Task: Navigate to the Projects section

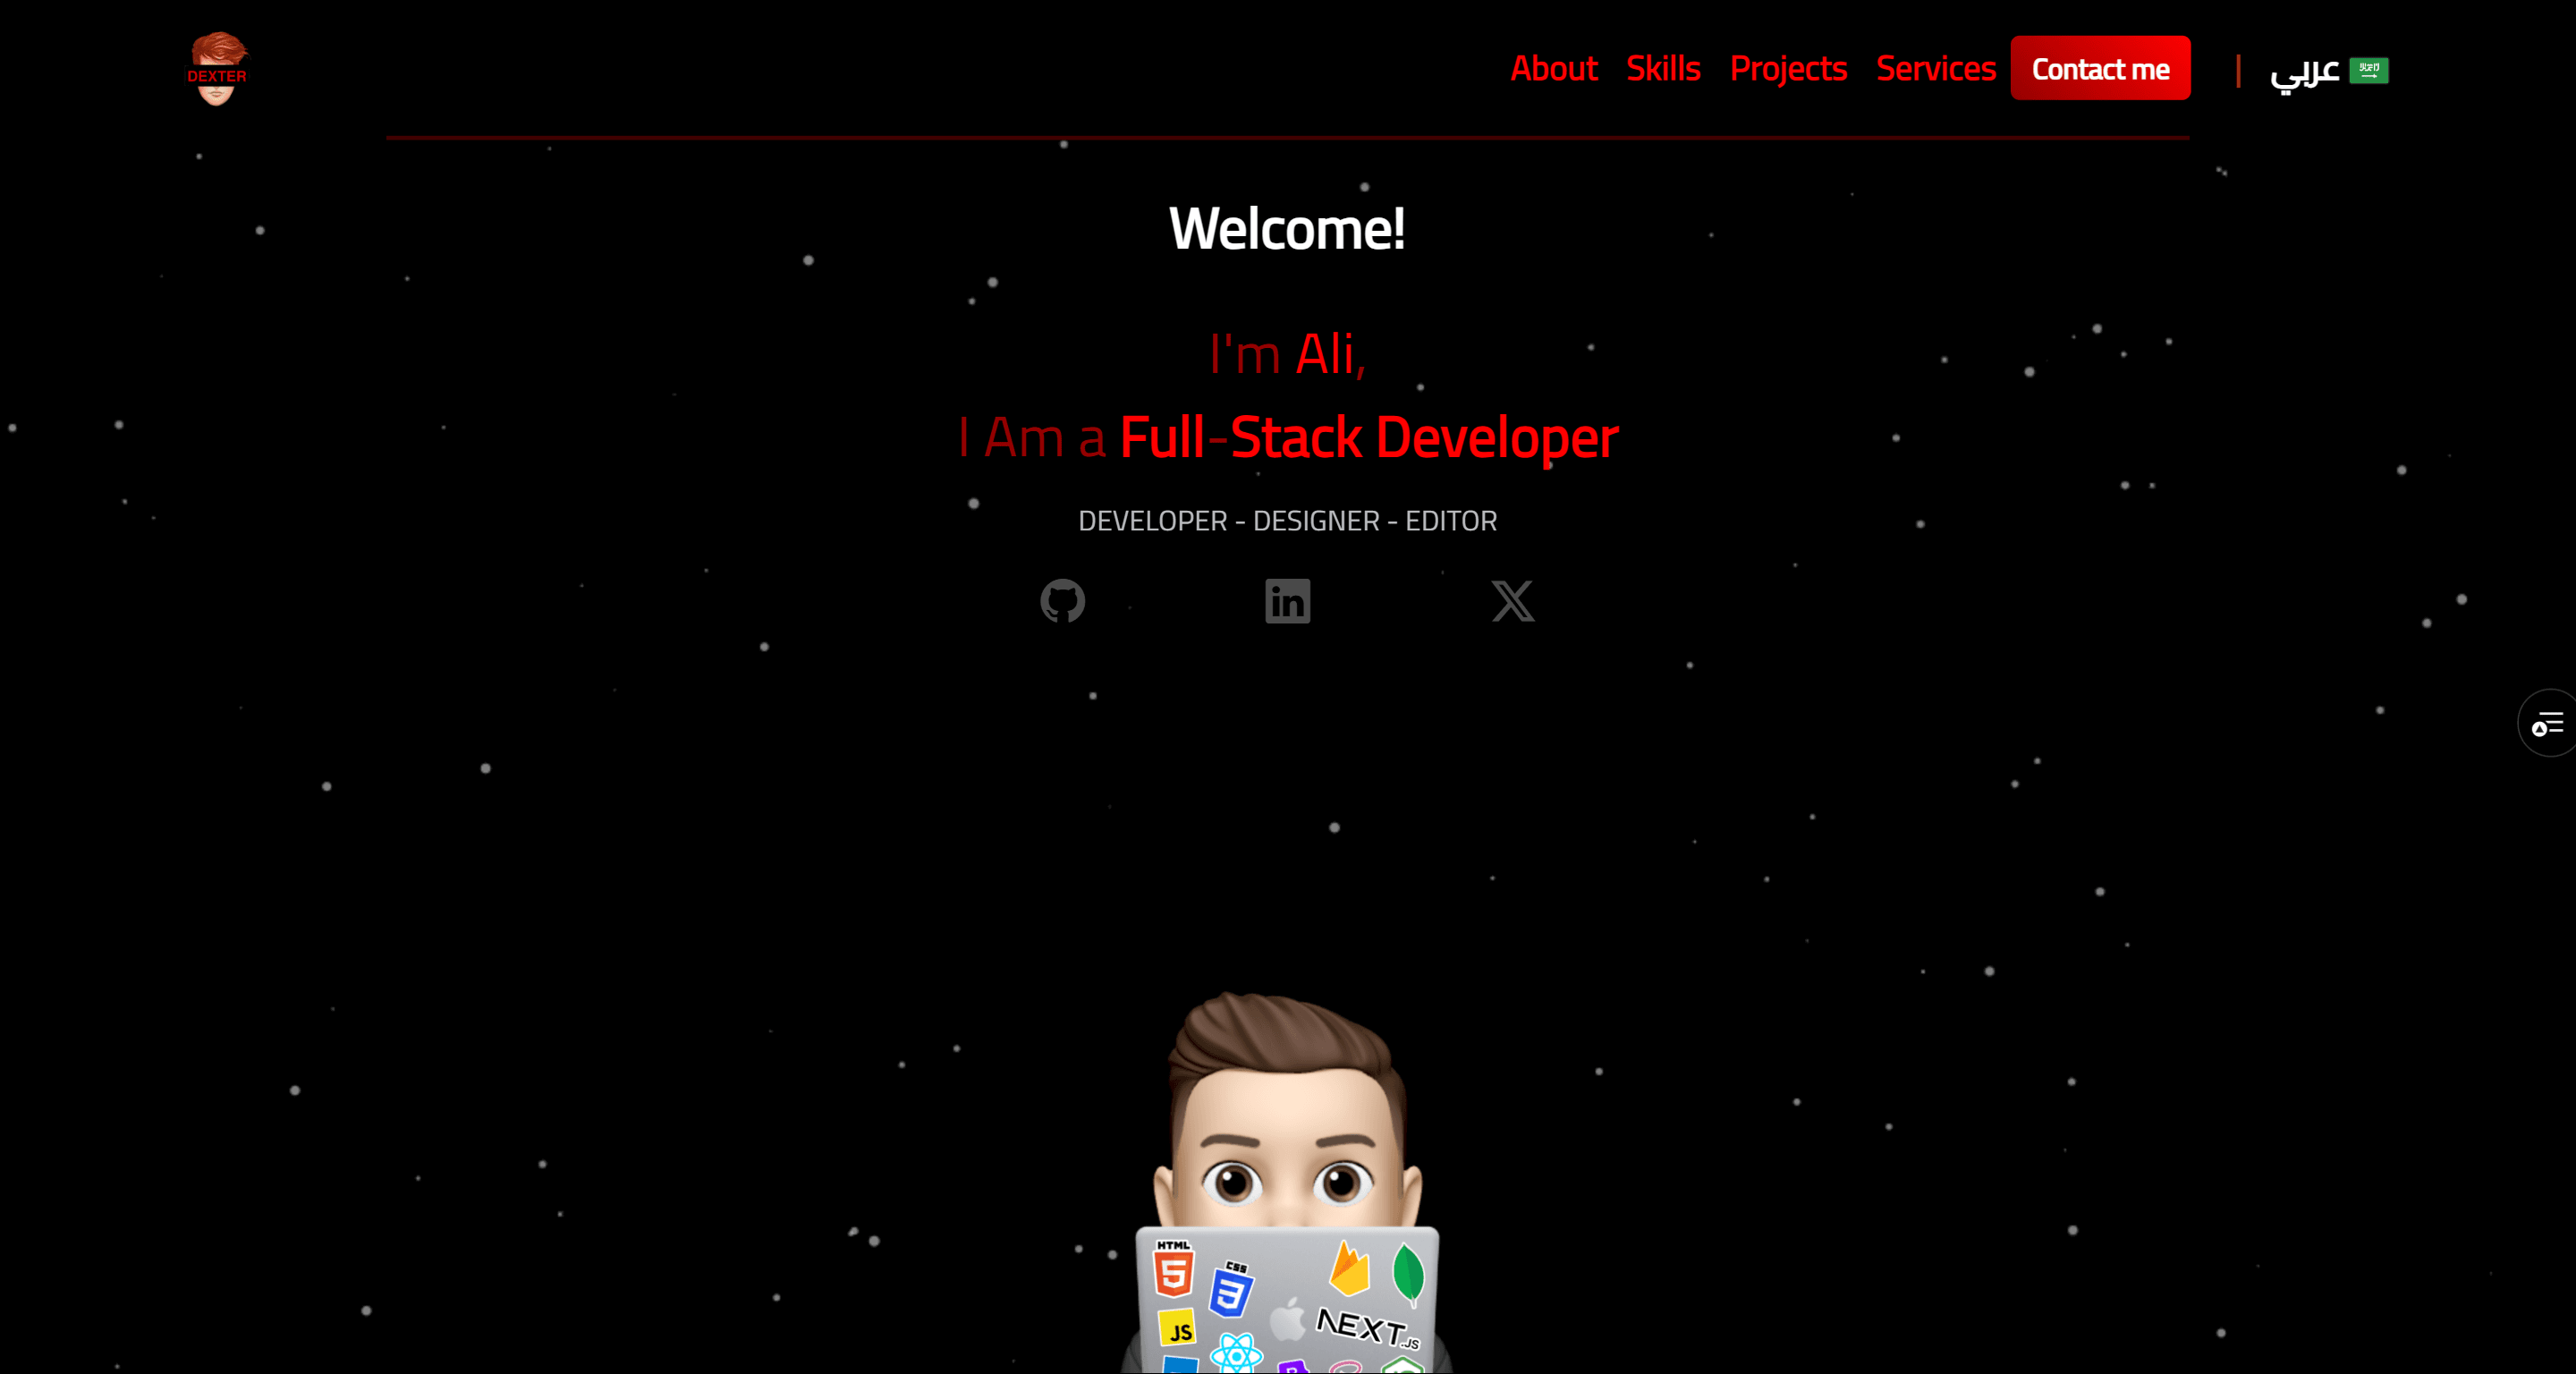Action: pyautogui.click(x=1789, y=68)
